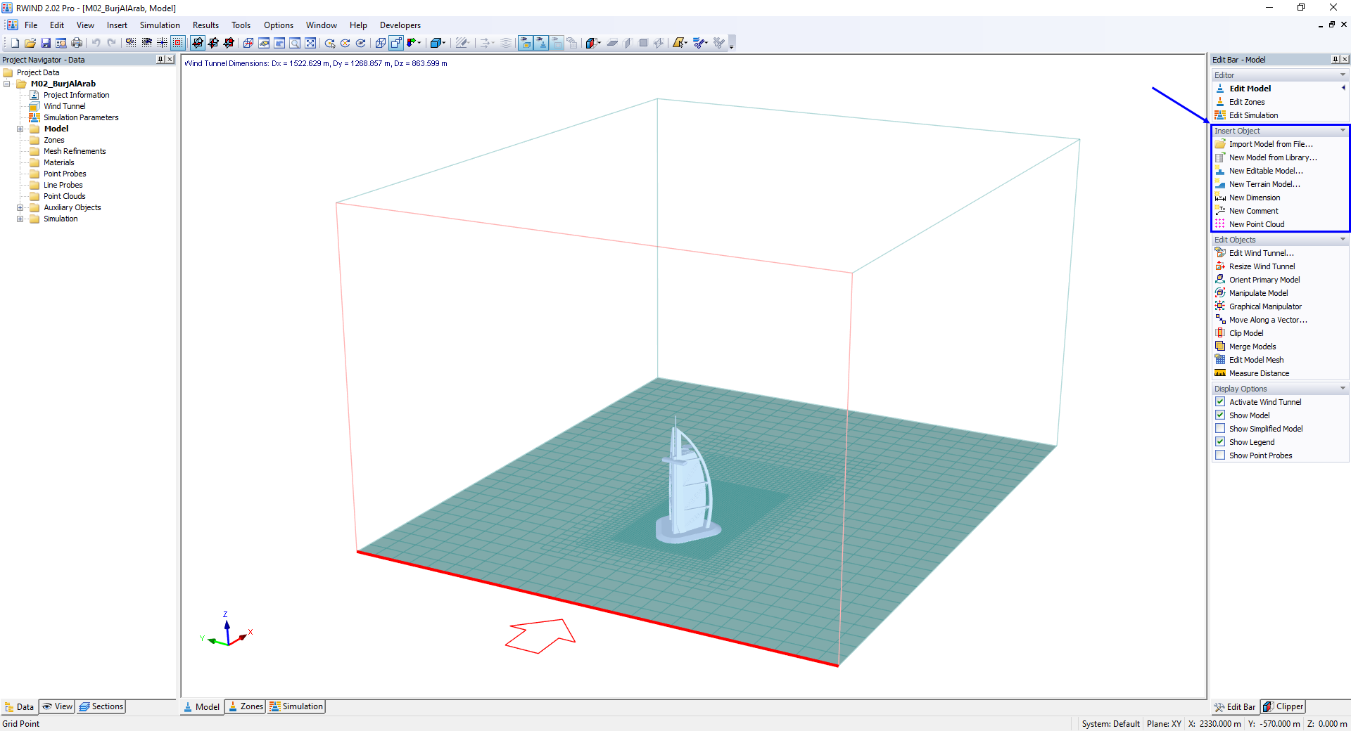Click the Orient Primary Model icon
This screenshot has width=1351, height=731.
(1220, 280)
